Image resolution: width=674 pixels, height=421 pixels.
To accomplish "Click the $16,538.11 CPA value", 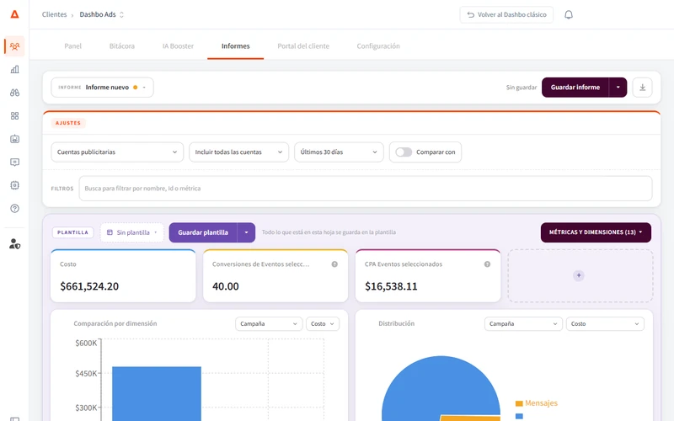I will (391, 286).
